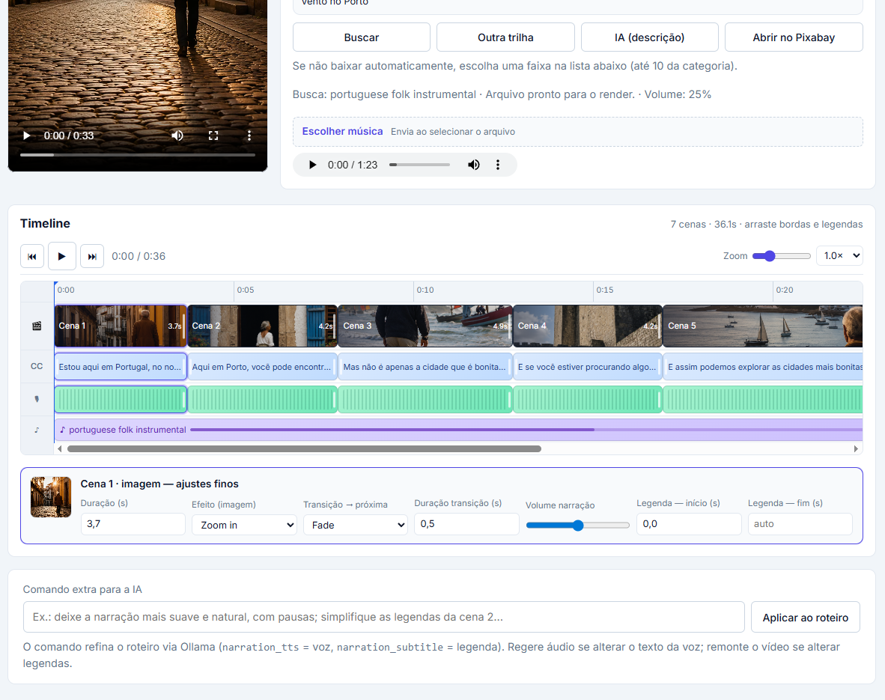885x700 pixels.
Task: Click Escolher música link
Action: point(342,131)
